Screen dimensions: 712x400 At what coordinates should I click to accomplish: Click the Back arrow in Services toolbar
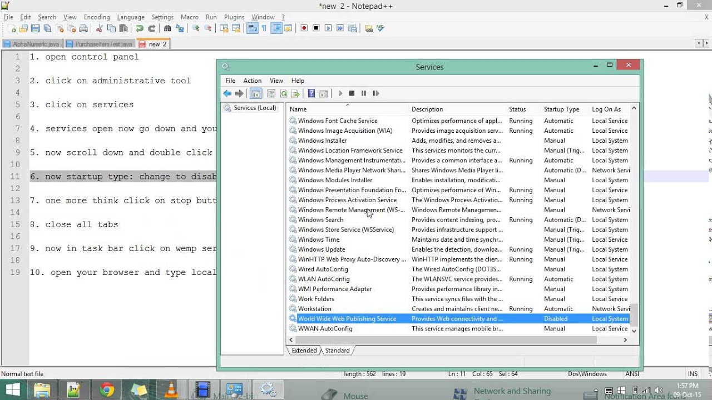(228, 93)
